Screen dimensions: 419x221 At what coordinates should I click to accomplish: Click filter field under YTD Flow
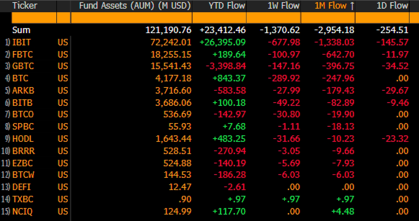pyautogui.click(x=219, y=18)
